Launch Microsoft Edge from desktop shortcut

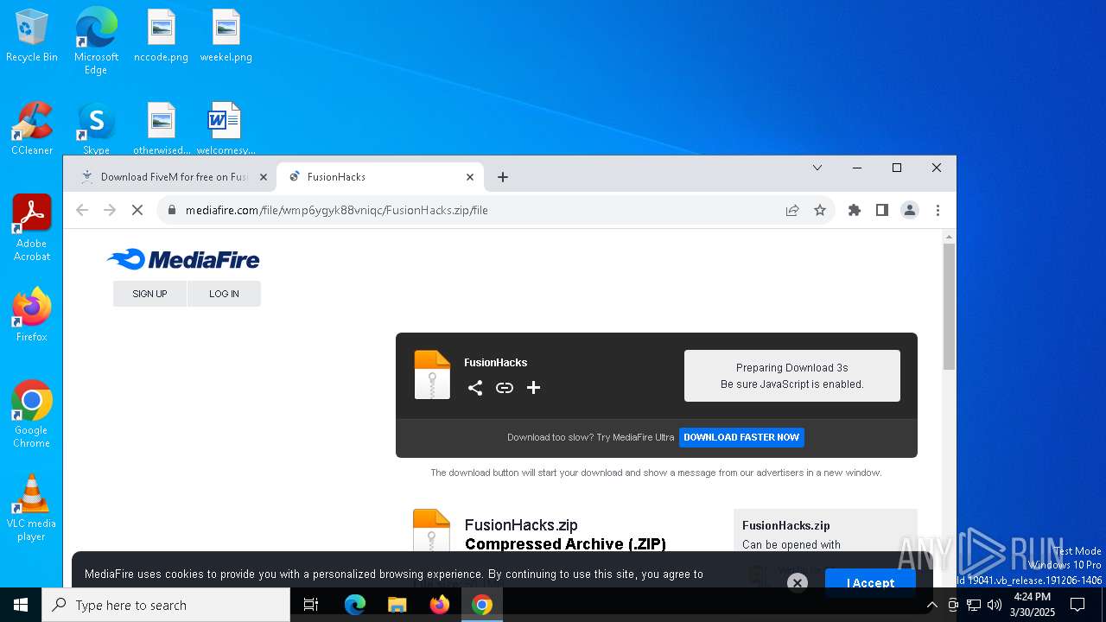coord(96,41)
